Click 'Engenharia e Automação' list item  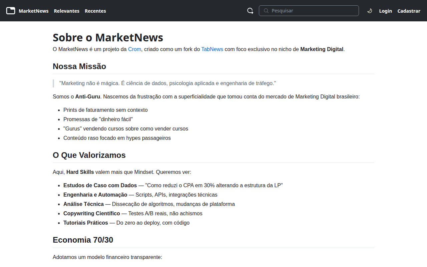[140, 195]
